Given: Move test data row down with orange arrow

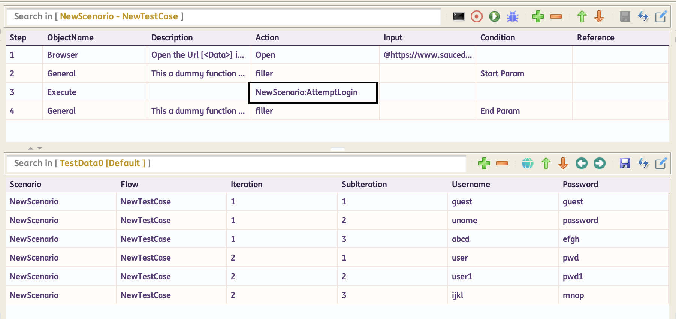Looking at the screenshot, I should pyautogui.click(x=563, y=163).
